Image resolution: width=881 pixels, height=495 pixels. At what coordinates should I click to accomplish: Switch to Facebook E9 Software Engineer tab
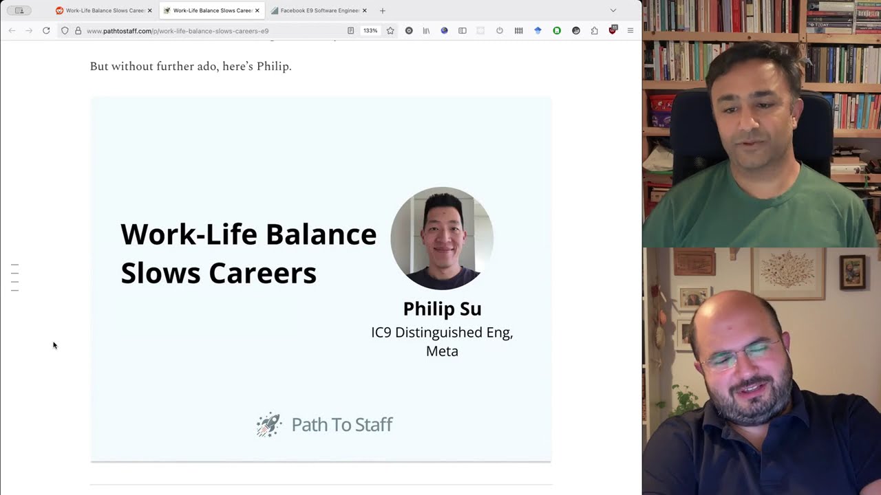319,10
